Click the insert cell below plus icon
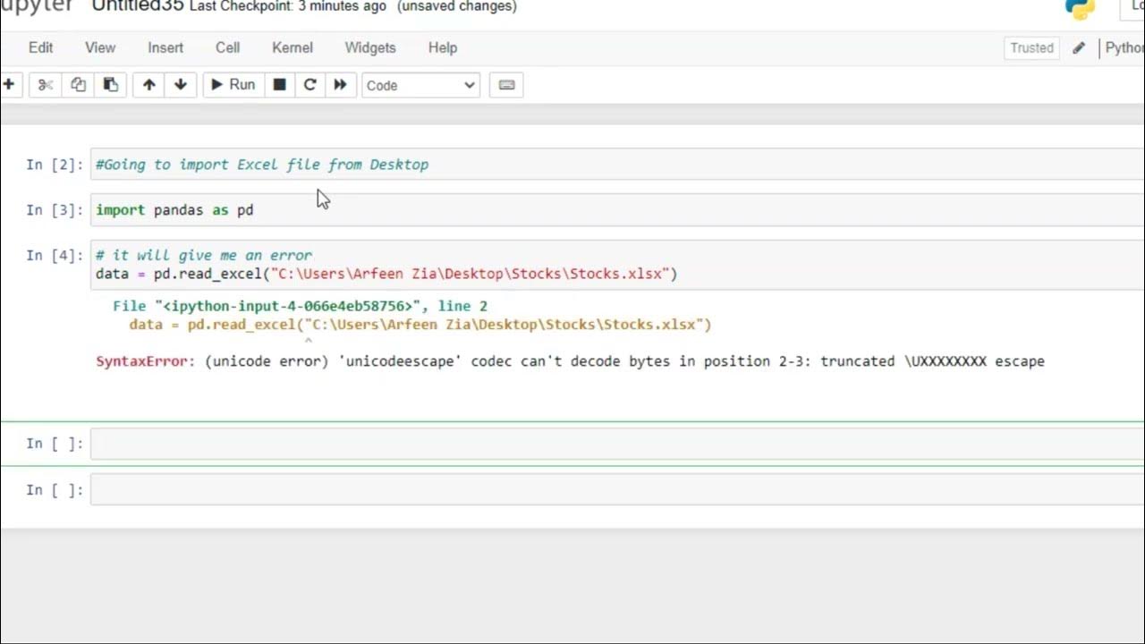 8,85
